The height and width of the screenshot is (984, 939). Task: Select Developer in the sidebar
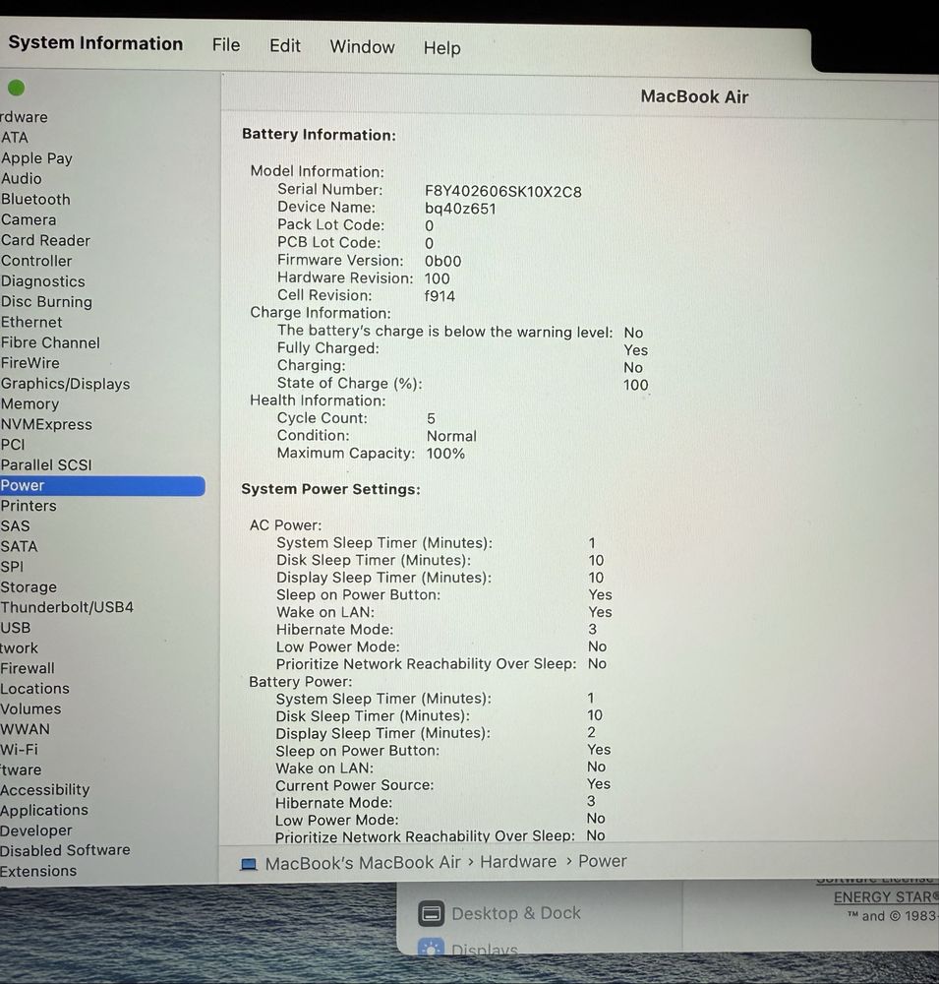point(35,830)
